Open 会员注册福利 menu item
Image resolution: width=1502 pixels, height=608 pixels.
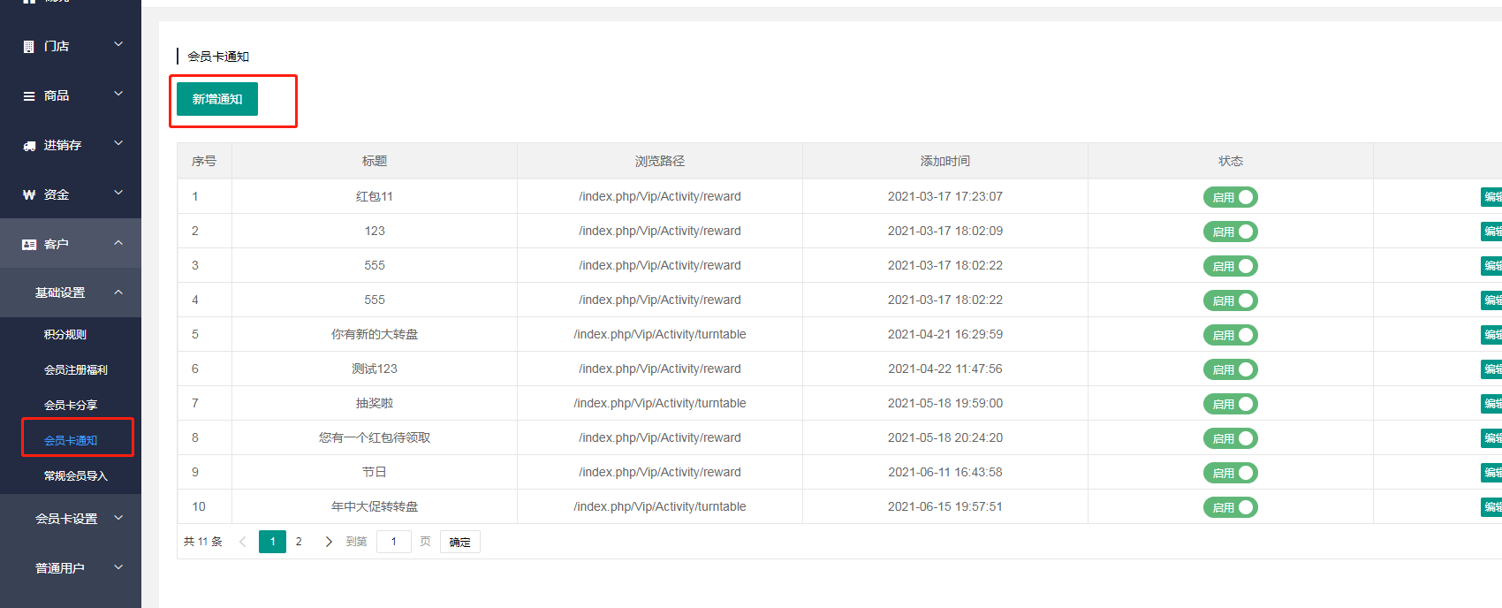(76, 370)
